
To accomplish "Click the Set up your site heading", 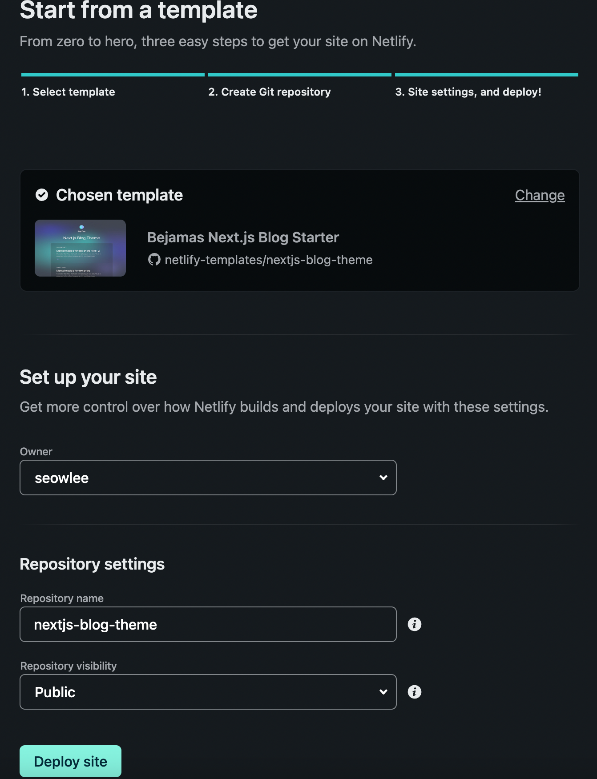I will tap(88, 377).
